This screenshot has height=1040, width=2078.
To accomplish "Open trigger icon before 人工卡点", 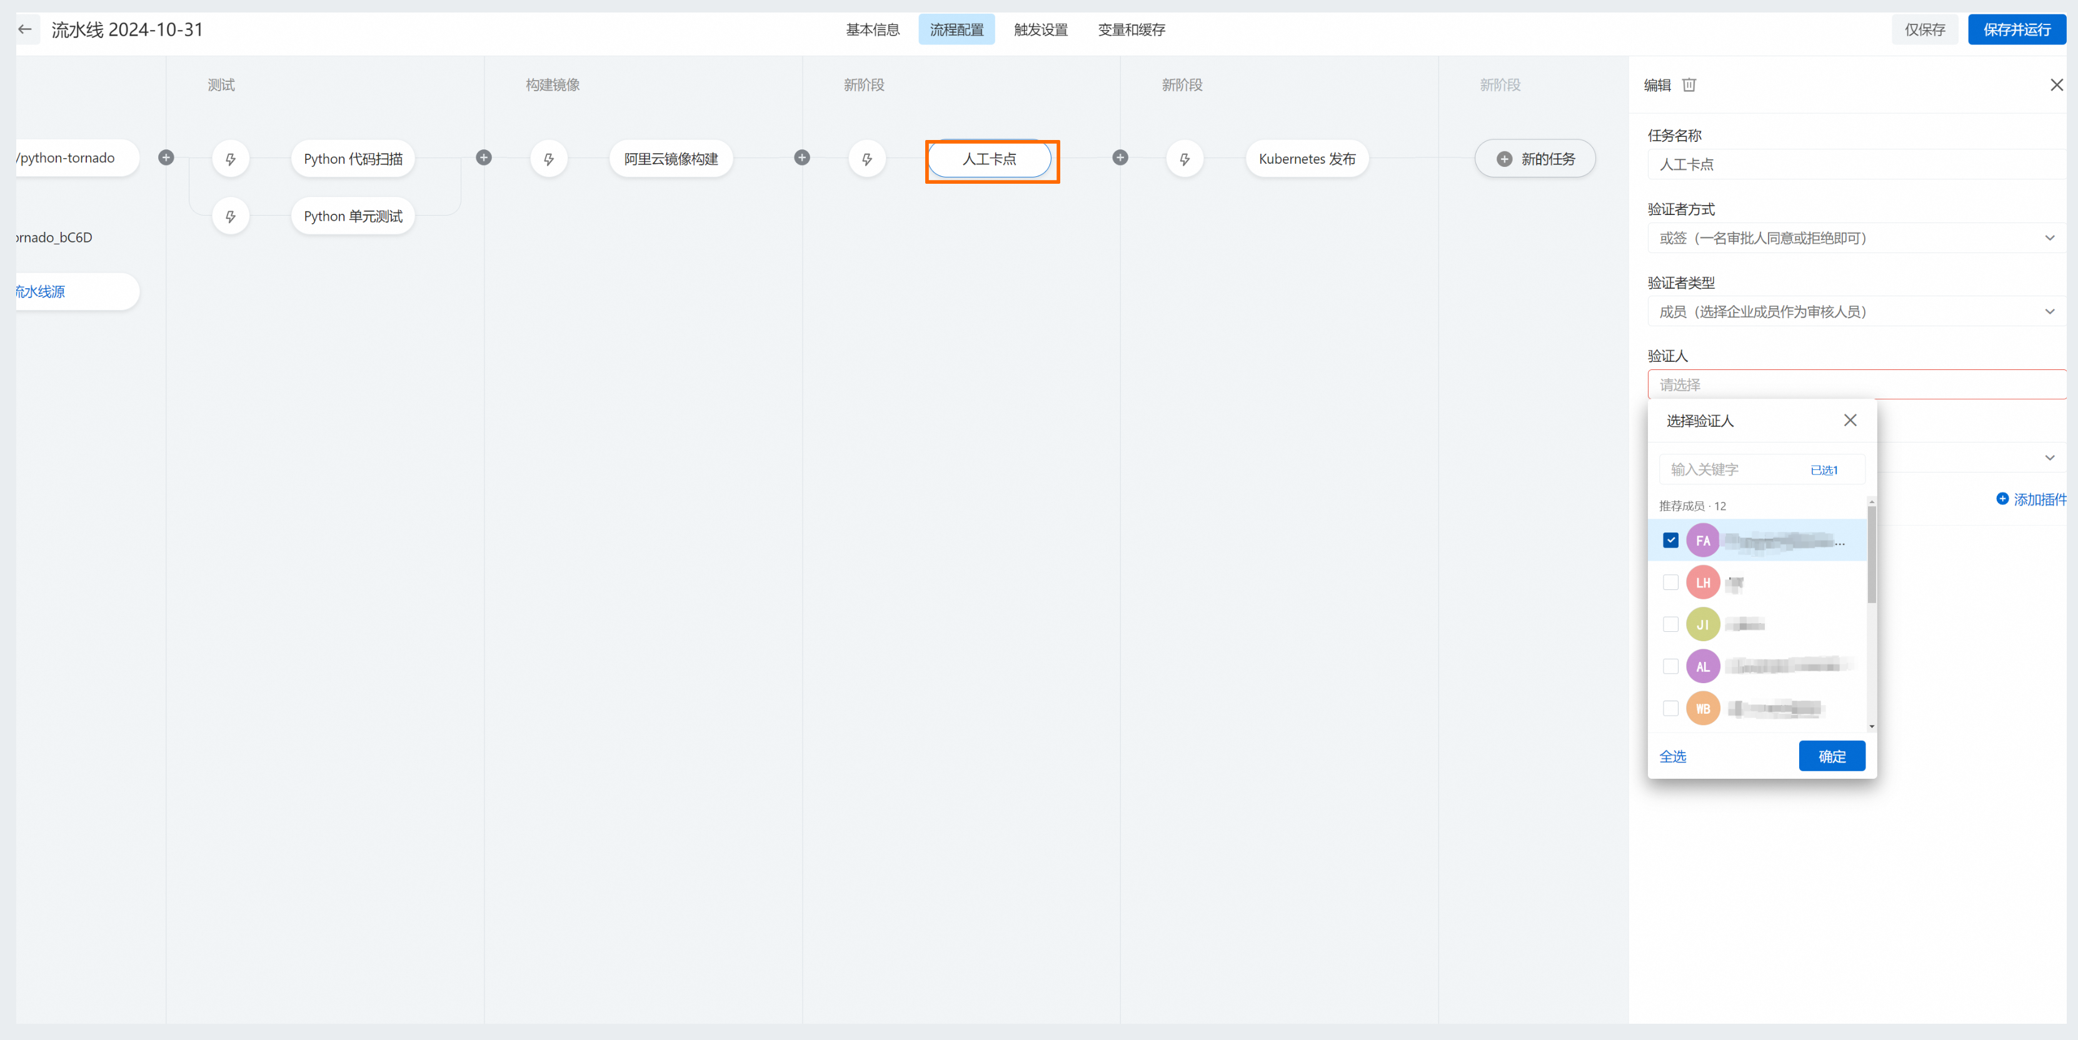I will pos(867,159).
